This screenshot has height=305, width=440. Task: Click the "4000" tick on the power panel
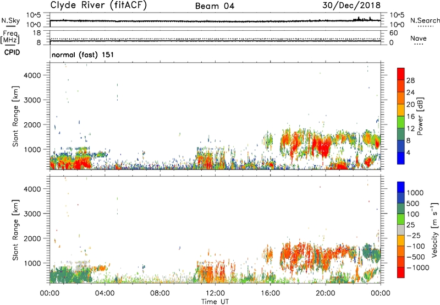[32, 75]
